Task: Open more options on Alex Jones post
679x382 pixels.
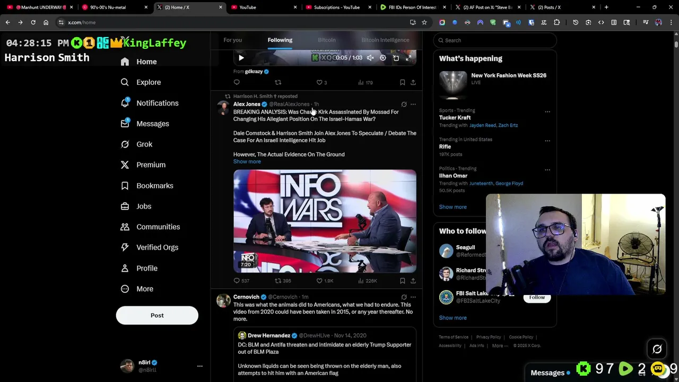Action: [x=413, y=105]
